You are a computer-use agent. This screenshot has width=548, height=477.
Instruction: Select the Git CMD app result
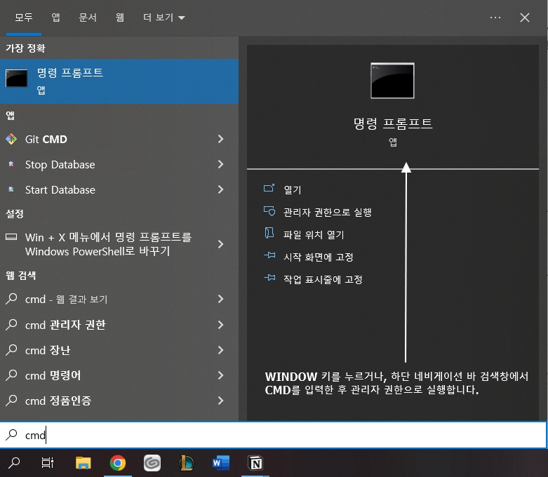(46, 139)
